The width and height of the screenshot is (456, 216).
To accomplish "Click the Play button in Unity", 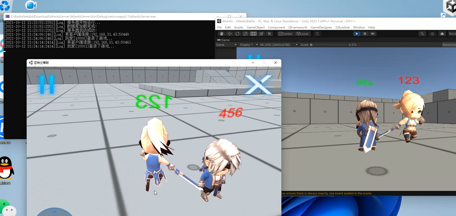I will tap(357, 34).
